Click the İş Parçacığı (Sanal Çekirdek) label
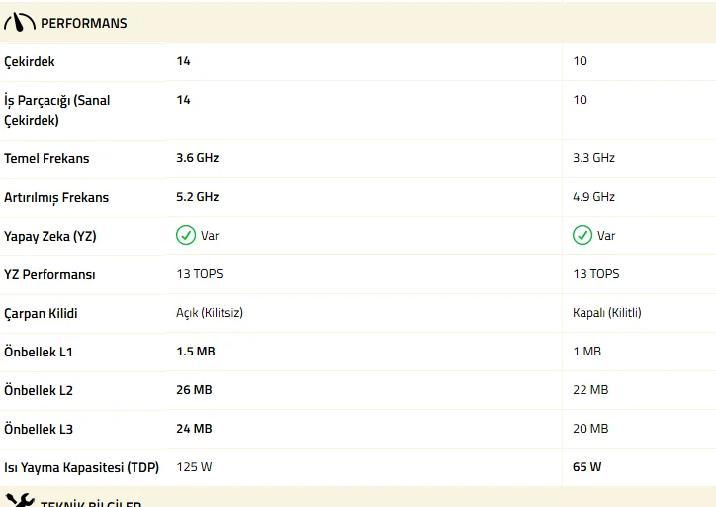716x507 pixels. (x=57, y=110)
